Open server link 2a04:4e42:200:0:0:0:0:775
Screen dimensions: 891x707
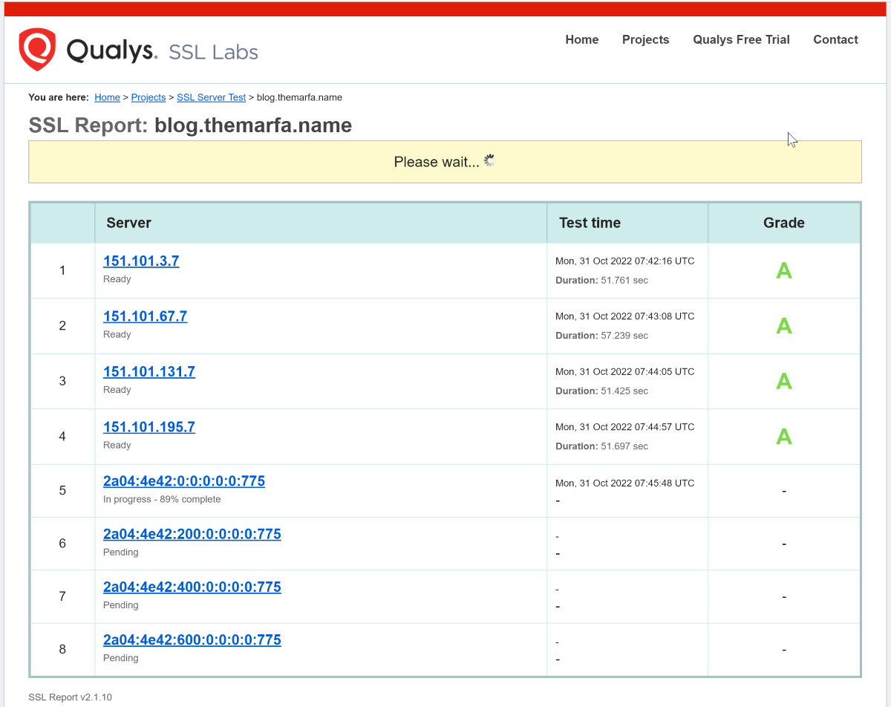pyautogui.click(x=192, y=534)
